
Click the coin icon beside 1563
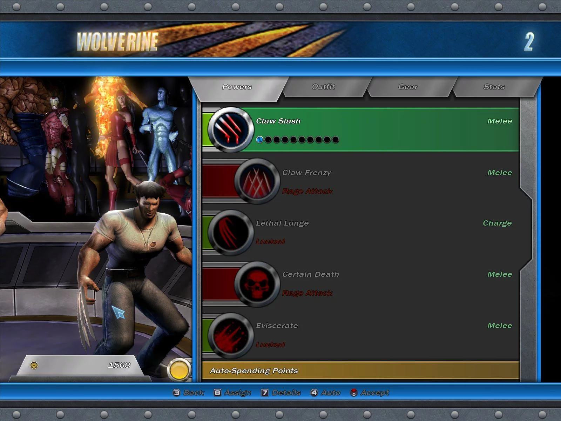34,365
